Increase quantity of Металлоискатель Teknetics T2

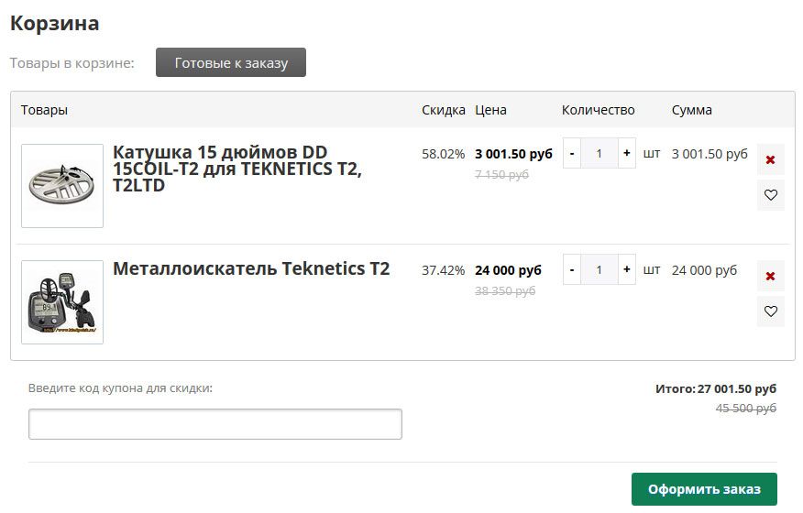click(x=626, y=269)
